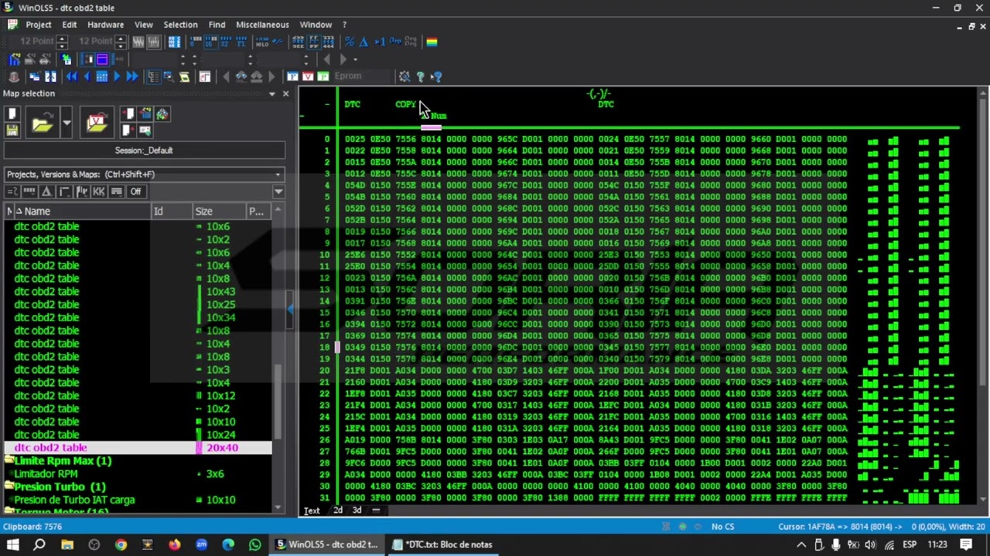Click the new project page icon
Screen dimensions: 990x556
12,114
